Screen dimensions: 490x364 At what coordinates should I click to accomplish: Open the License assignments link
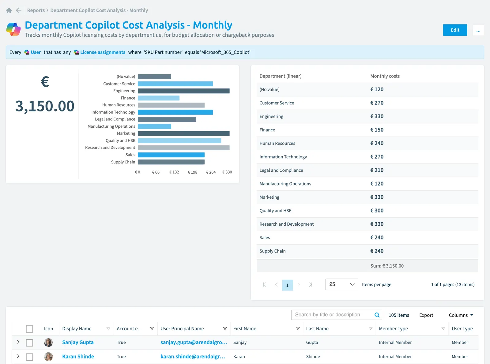103,52
